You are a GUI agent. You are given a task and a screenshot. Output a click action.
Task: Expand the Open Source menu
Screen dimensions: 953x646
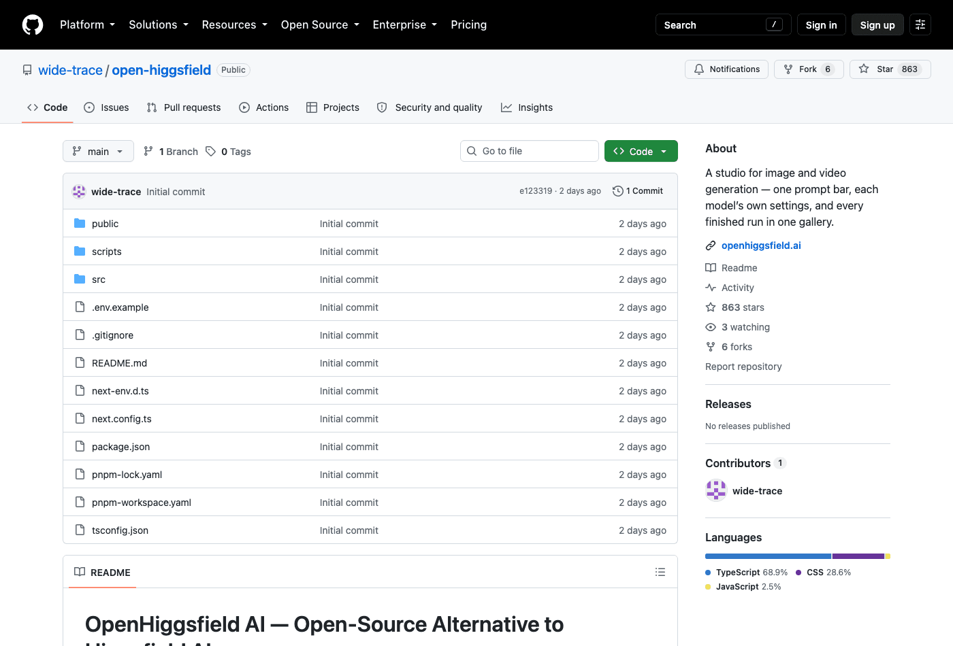pos(320,24)
